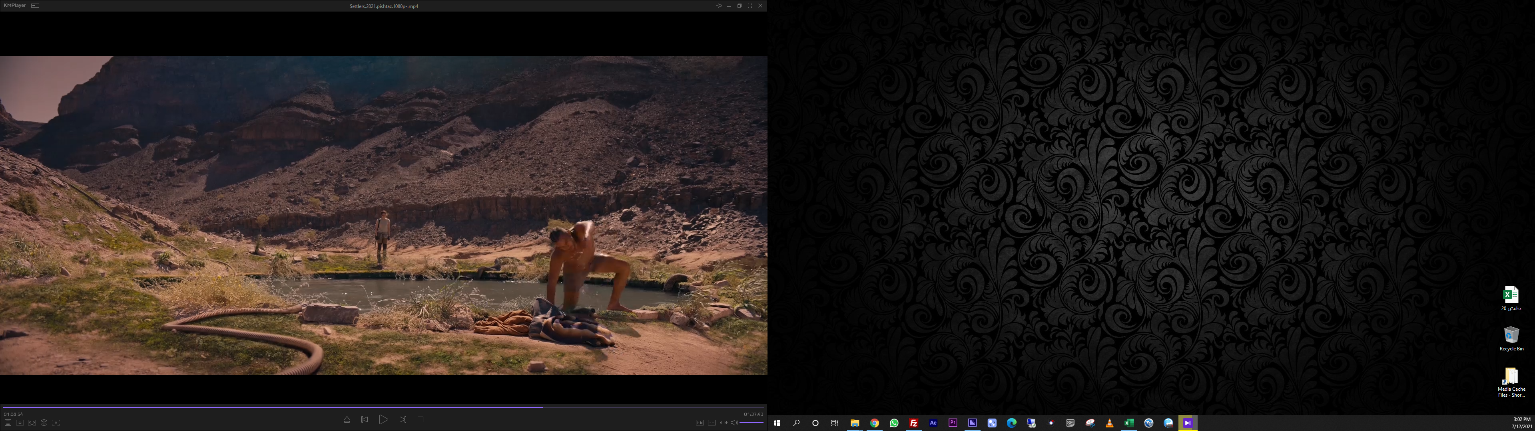
Task: Stop the video playback
Action: click(420, 420)
